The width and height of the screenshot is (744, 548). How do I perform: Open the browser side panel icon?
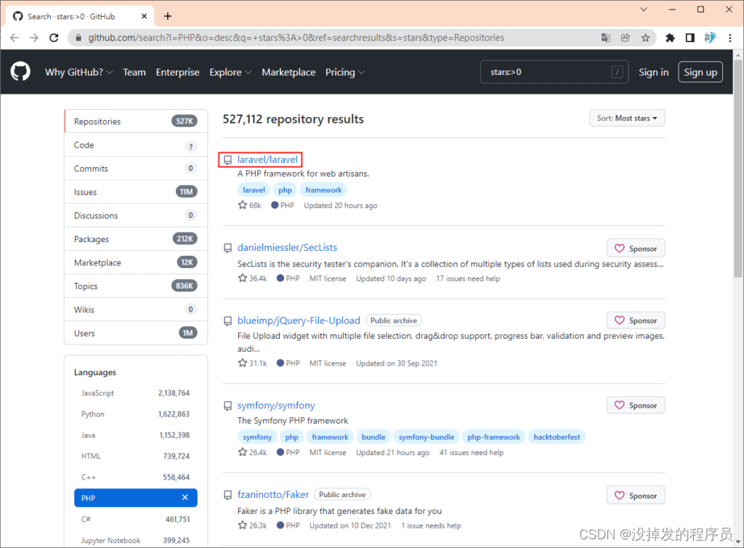click(690, 37)
